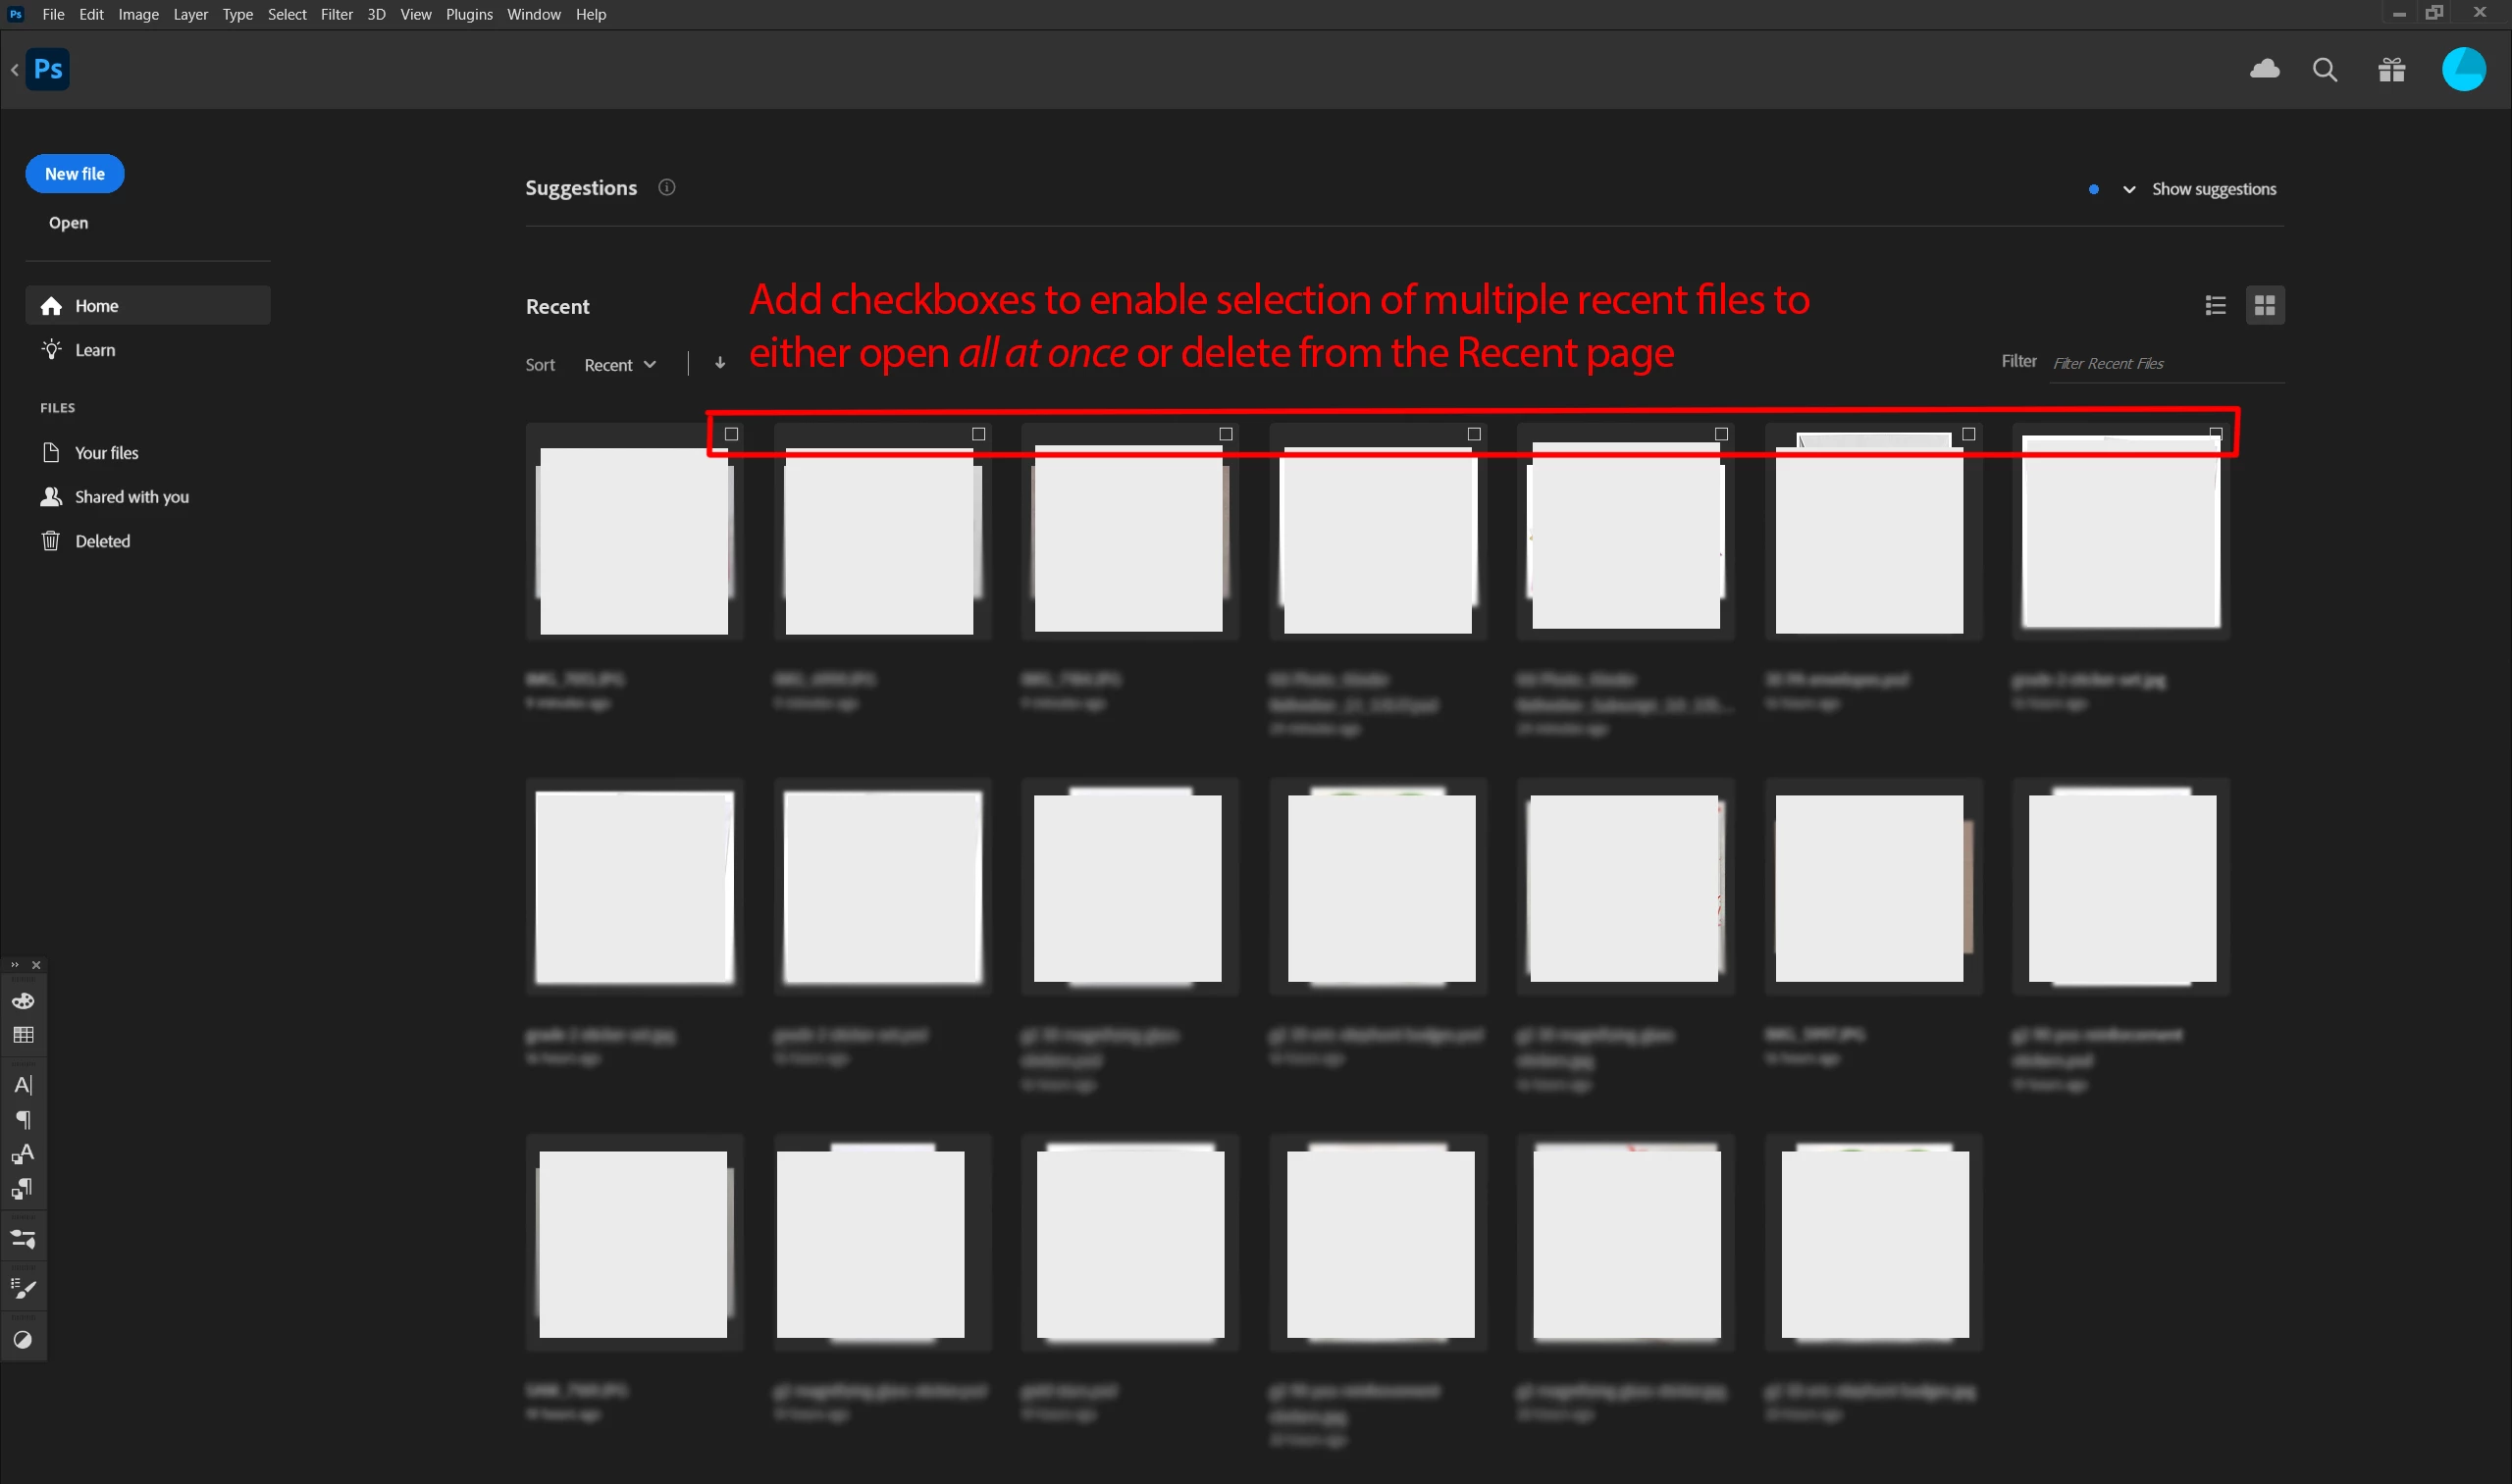Open the Character panel icon

tap(23, 1085)
